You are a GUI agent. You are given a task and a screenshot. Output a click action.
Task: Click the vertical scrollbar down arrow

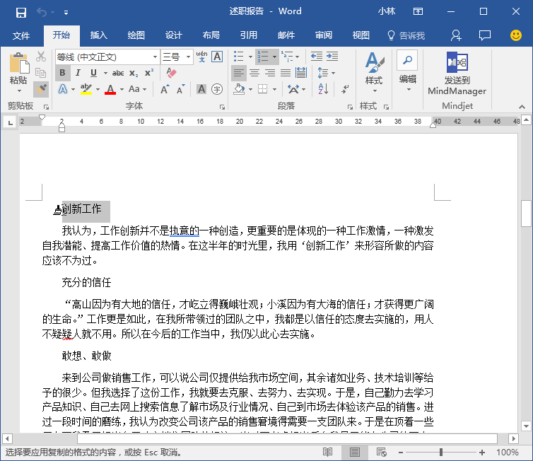pyautogui.click(x=526, y=426)
